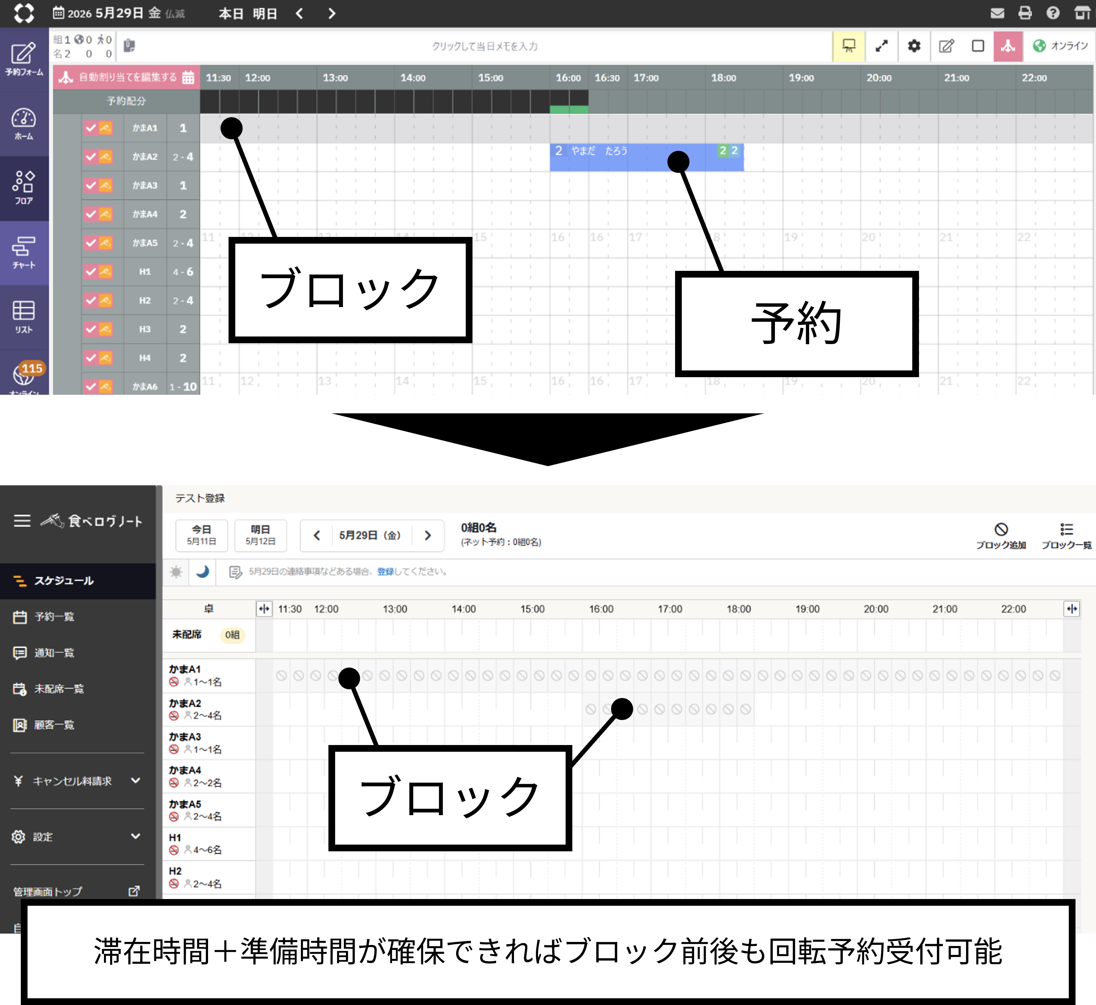Select table row かまA2 2〜4名

[x=209, y=709]
